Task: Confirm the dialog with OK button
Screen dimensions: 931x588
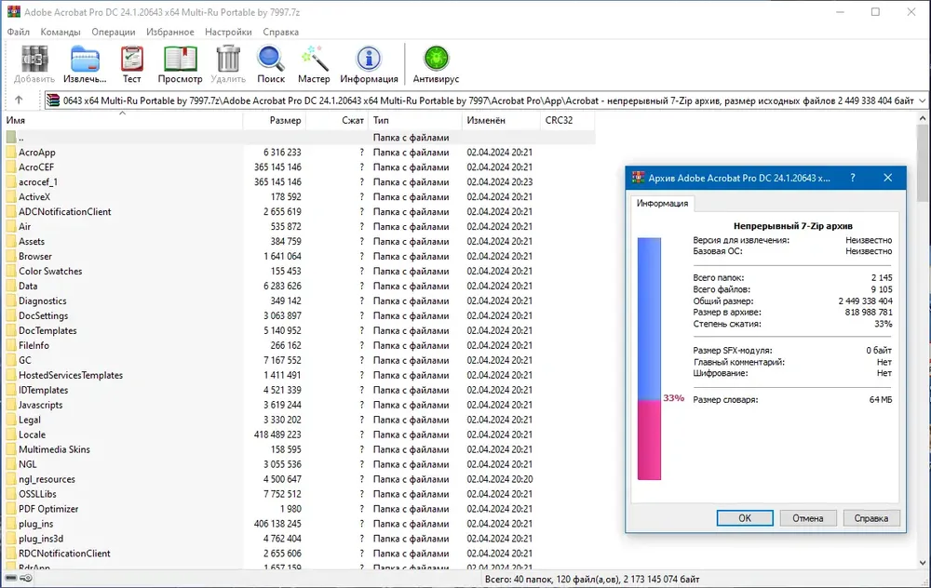Action: (745, 518)
